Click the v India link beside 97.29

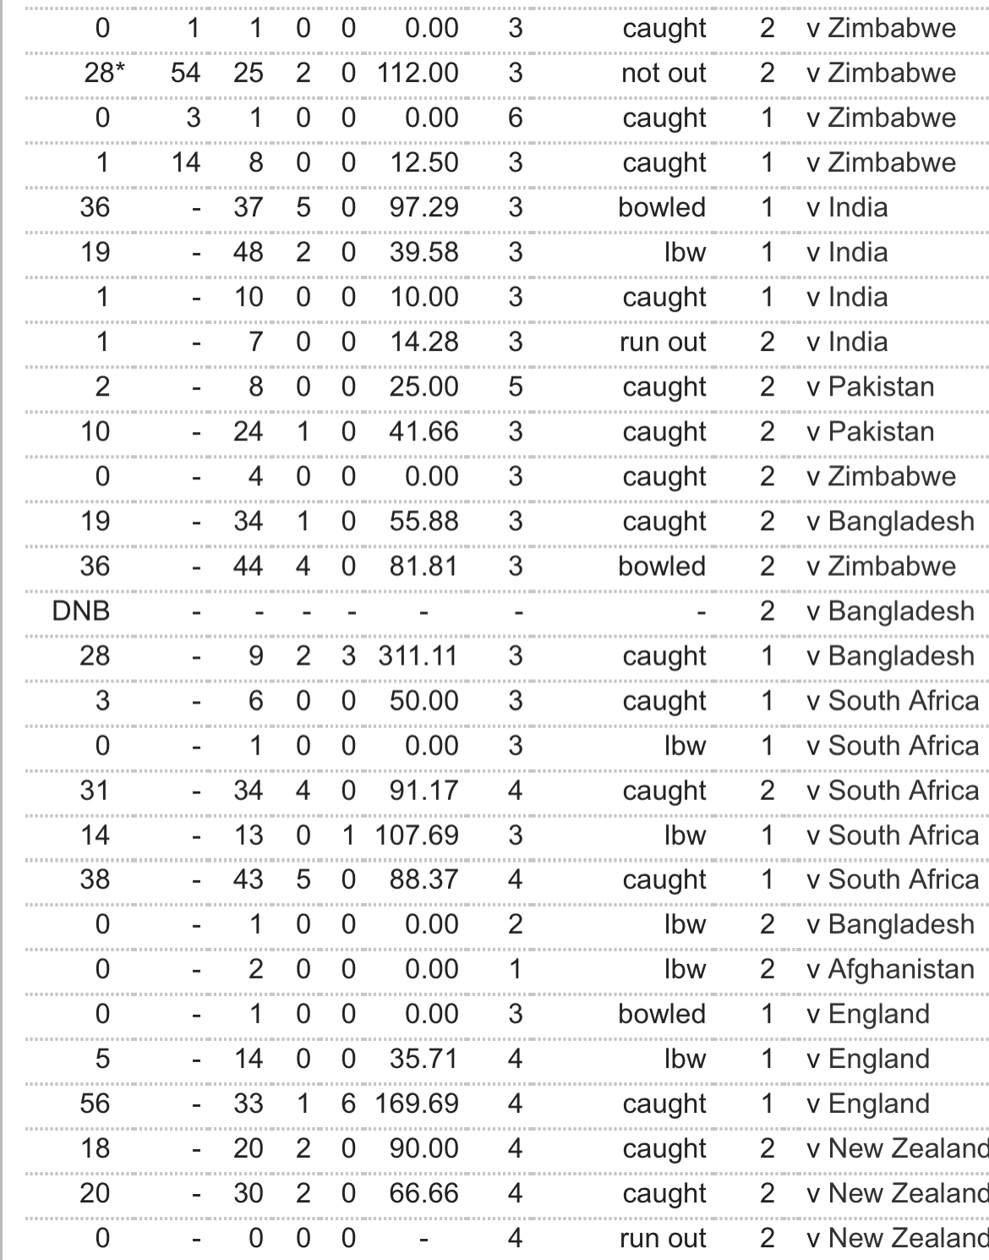point(847,207)
